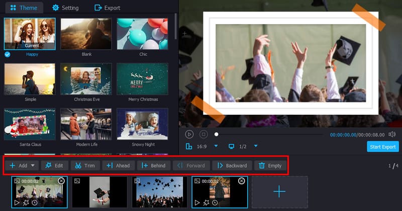Image resolution: width=402 pixels, height=211 pixels.
Task: Remove the fourth clip with its X icon
Action: tap(242, 181)
